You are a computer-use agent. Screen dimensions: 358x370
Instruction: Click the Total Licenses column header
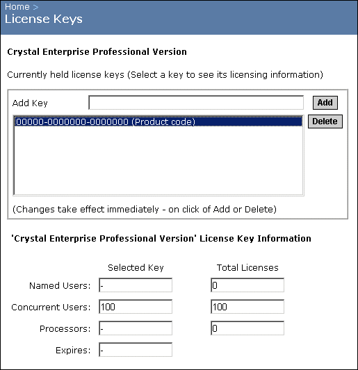point(247,267)
